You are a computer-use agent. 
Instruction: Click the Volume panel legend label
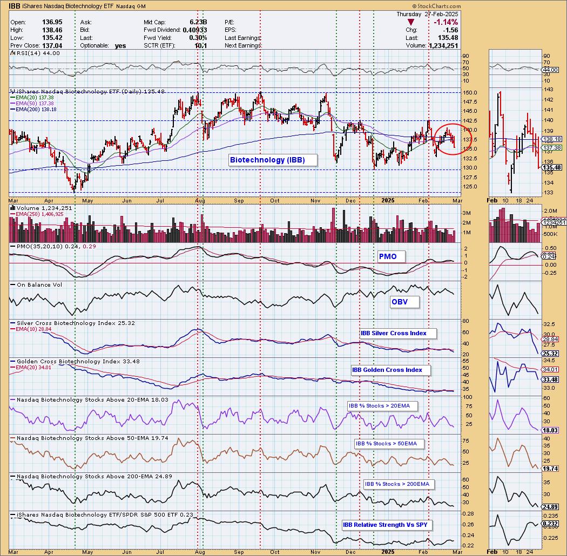coord(41,208)
